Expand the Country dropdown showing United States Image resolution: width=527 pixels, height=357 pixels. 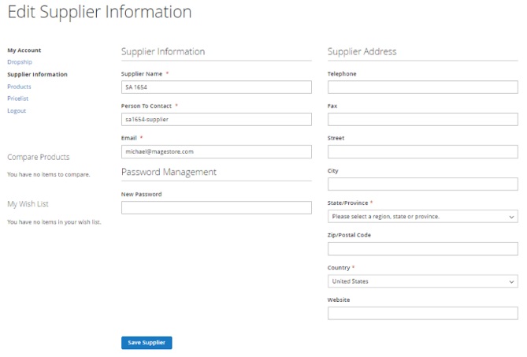point(422,281)
